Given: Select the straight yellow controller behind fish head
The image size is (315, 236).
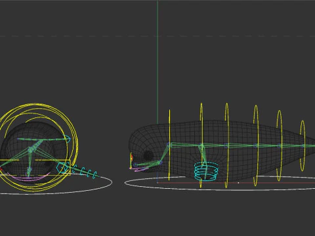Looking at the screenshot, I should (x=169, y=146).
